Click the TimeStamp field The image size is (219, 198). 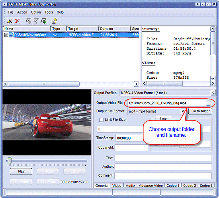click(130, 138)
